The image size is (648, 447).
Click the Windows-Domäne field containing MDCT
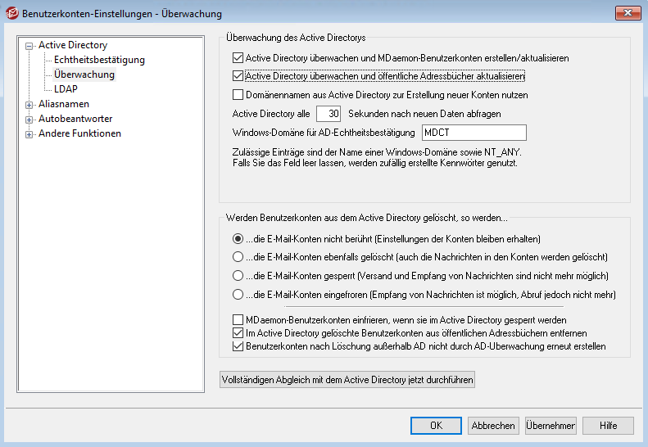[x=473, y=133]
